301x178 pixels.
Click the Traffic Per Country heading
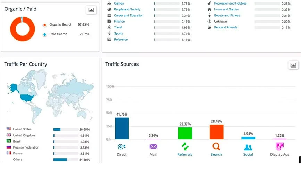coord(26,64)
